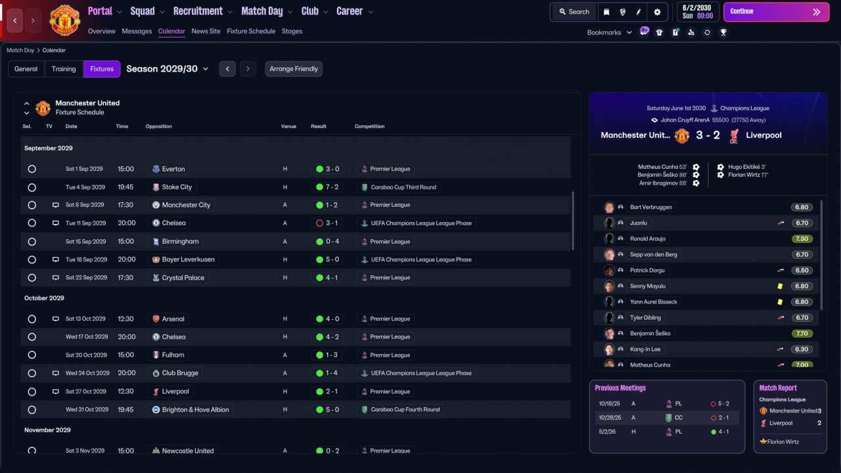Screen dimensions: 841x473
Task: Open the Season 2029/30 dropdown
Action: tap(168, 69)
